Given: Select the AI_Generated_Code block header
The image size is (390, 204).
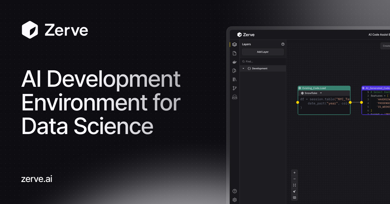Looking at the screenshot, I should 377,88.
